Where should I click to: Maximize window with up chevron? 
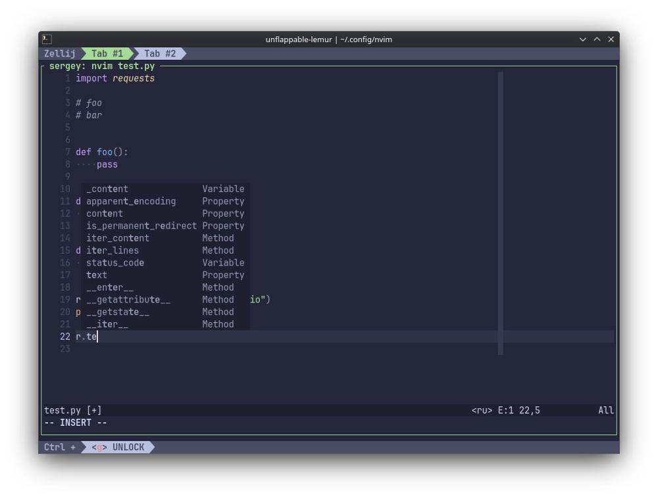pos(597,39)
